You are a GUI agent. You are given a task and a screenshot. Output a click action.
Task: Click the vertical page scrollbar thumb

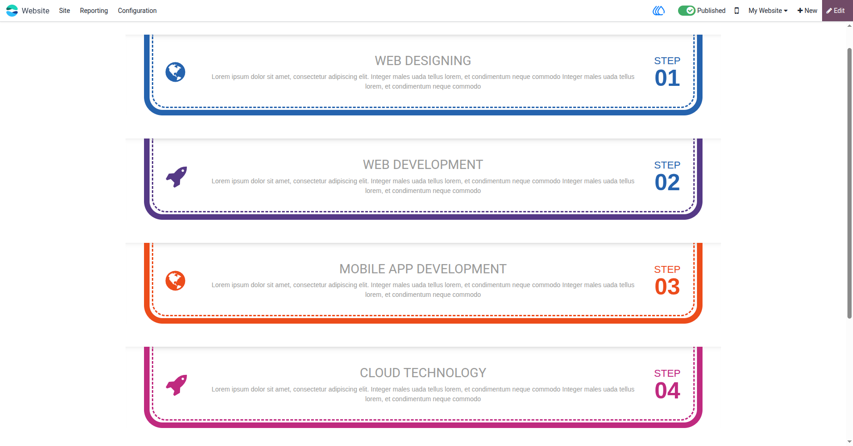click(x=849, y=183)
